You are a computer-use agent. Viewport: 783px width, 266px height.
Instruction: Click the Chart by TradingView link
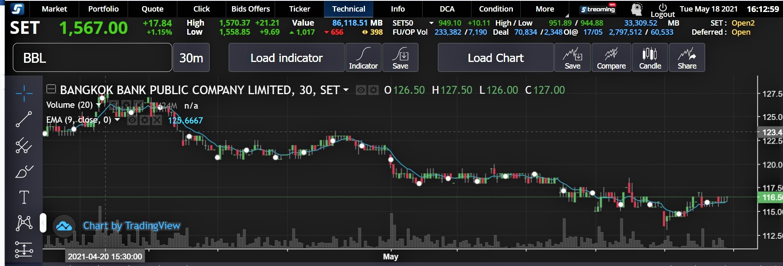[132, 226]
